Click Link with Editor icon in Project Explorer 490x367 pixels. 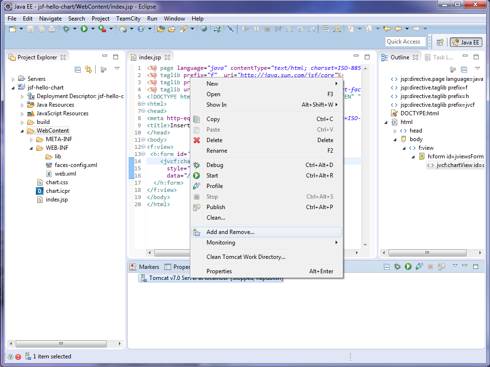88,69
